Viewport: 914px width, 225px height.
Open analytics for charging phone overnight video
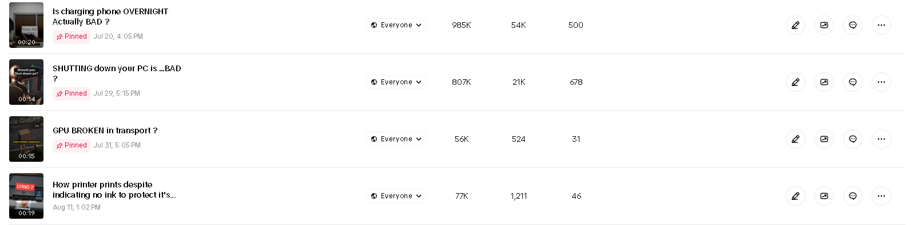(824, 25)
